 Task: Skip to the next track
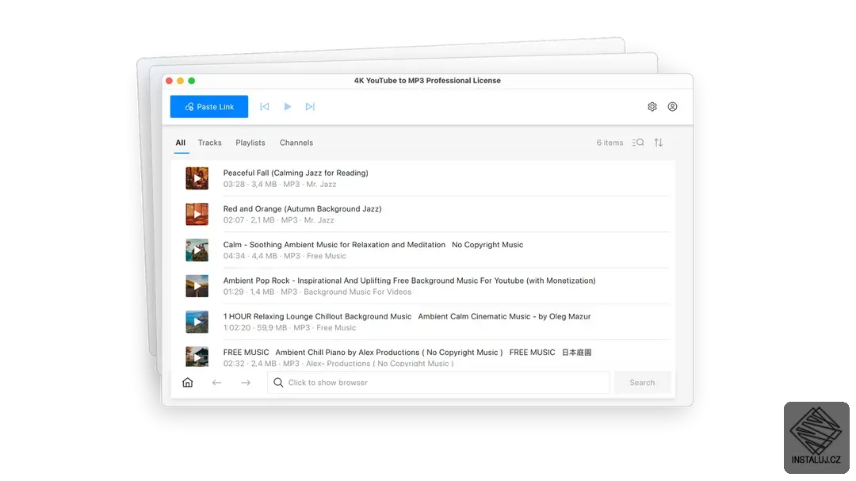tap(310, 106)
